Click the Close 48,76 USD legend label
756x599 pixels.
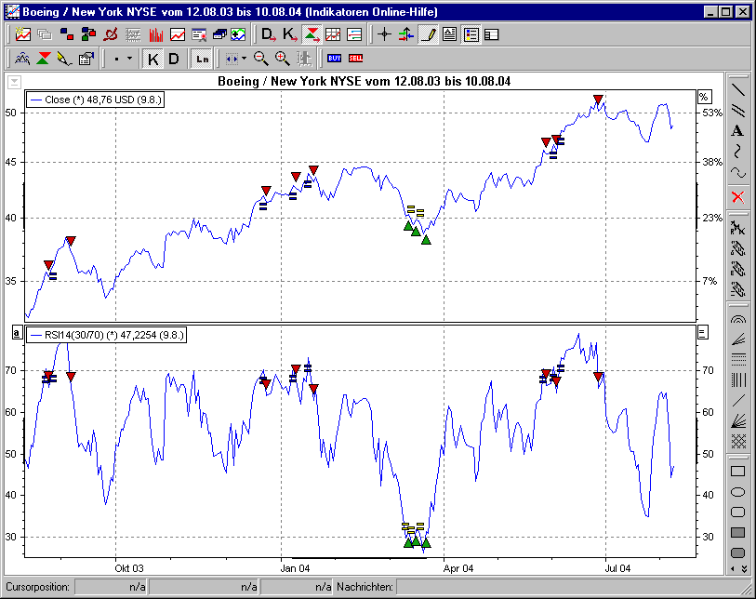[93, 100]
